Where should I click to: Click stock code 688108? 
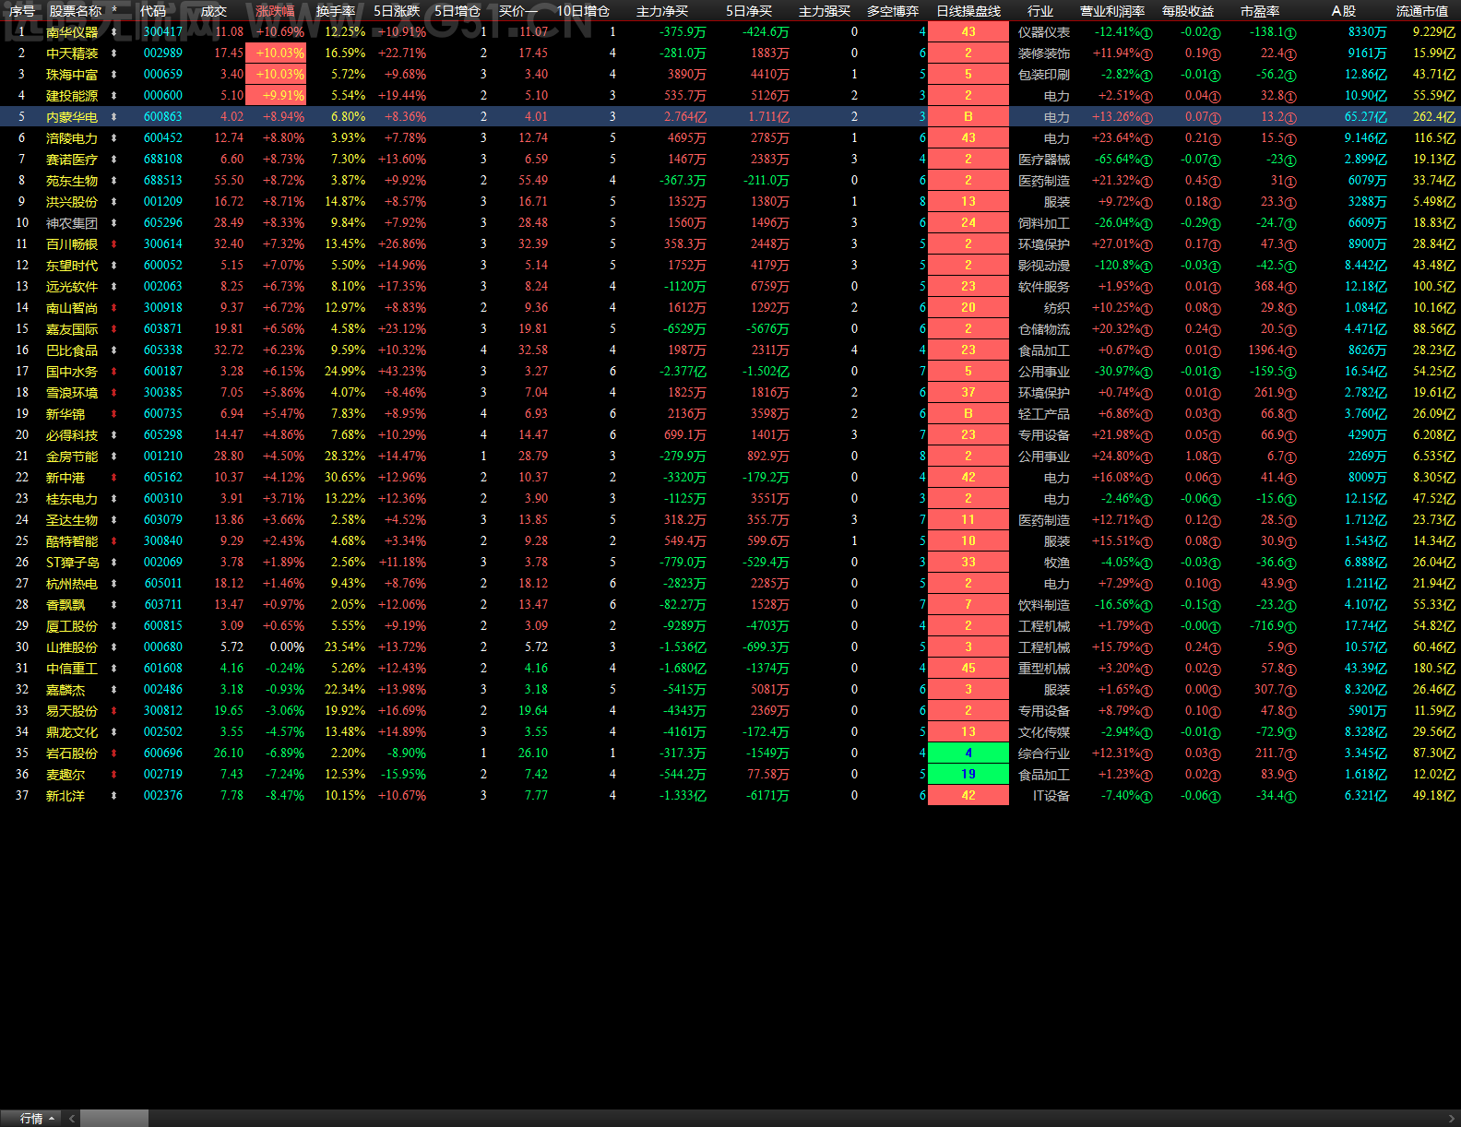tap(163, 160)
